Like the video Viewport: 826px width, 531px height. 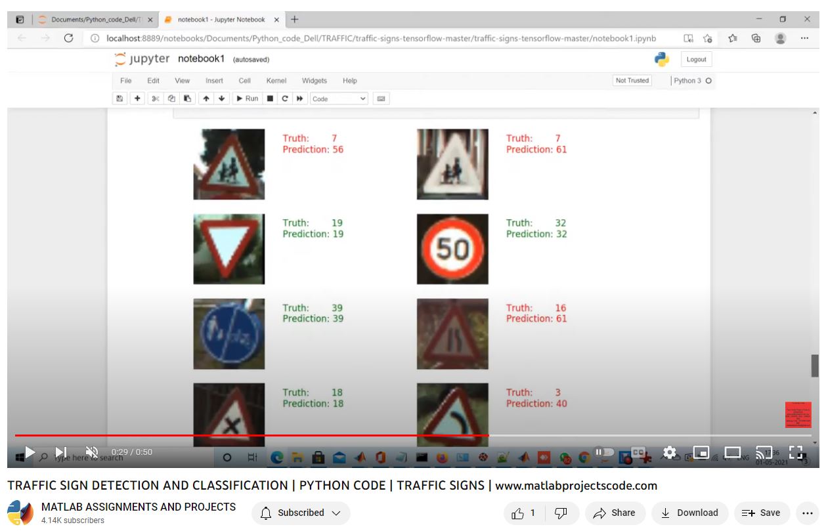coord(523,513)
